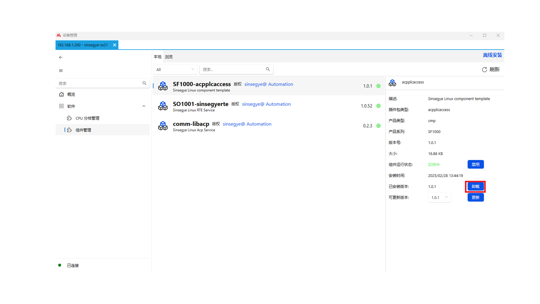
Task: Click the 更新 button
Action: 476,197
